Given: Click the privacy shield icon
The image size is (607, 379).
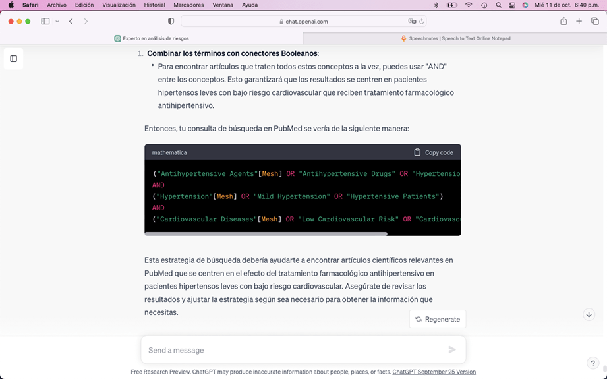Looking at the screenshot, I should pyautogui.click(x=171, y=21).
